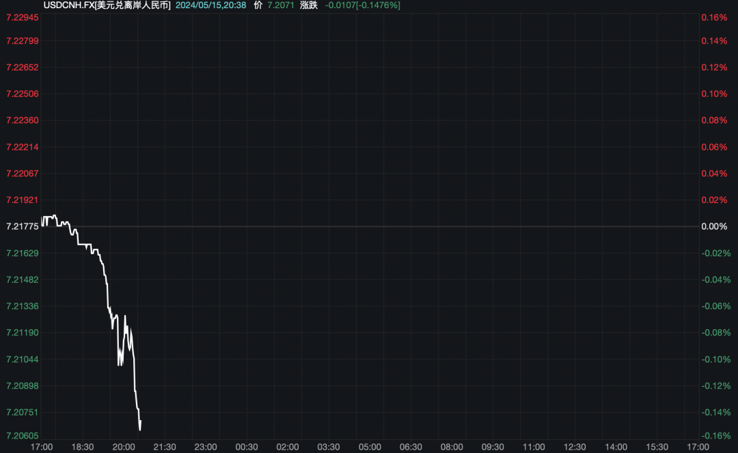Click the -0.08% percentage axis label
The image size is (738, 453).
716,333
